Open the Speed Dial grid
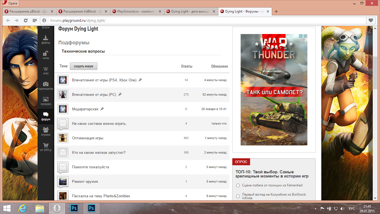Image resolution: width=380 pixels, height=214 pixels. pyautogui.click(x=35, y=20)
